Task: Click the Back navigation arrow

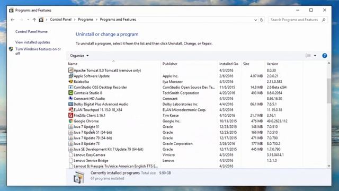Action: click(13, 20)
